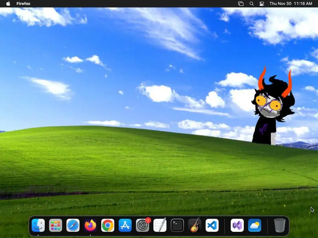The height and width of the screenshot is (238, 318).
Task: Launch Google Chrome from the dock
Action: (108, 225)
